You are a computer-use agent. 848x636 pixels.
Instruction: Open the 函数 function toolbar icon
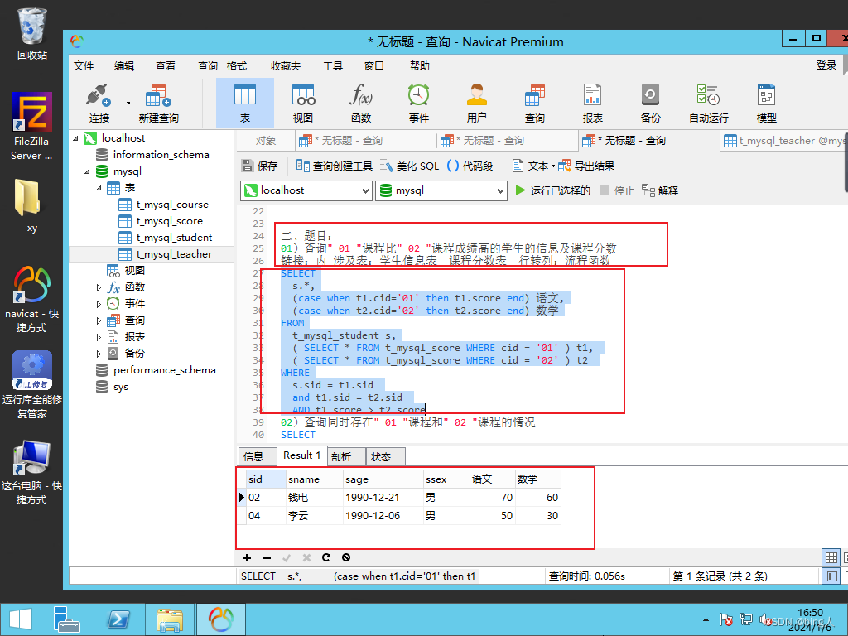pos(361,104)
